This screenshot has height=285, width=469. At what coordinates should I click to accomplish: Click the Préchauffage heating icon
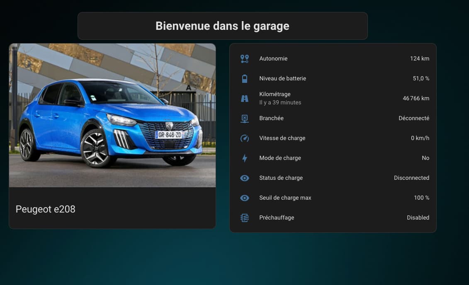click(245, 217)
